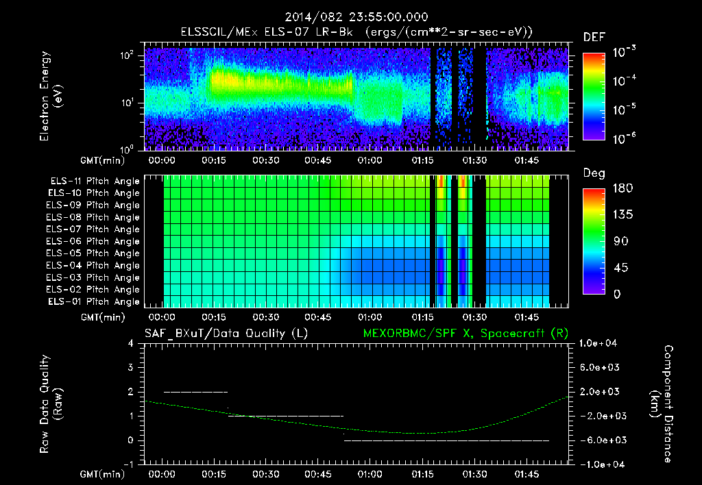Click the DEF color scale bar
The image size is (702, 485).
tap(594, 97)
